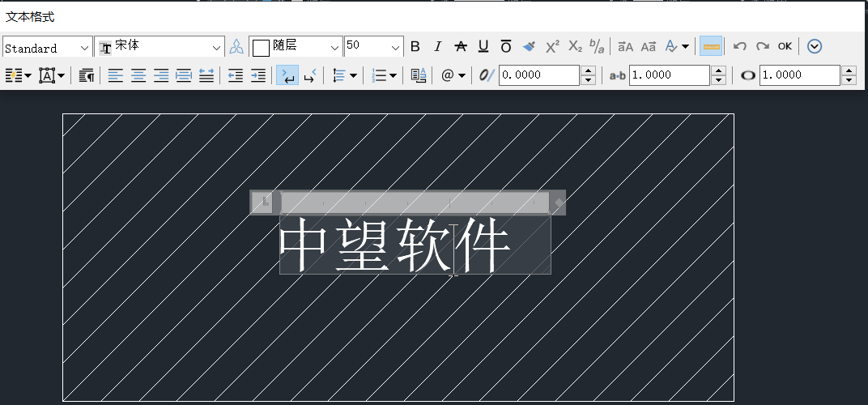Click the insert field icon
The width and height of the screenshot is (868, 405).
tap(419, 75)
